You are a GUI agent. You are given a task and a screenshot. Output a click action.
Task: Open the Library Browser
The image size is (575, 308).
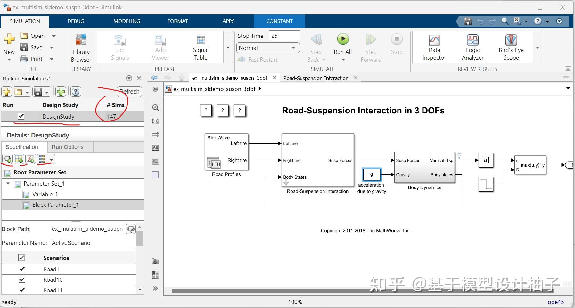coord(81,47)
